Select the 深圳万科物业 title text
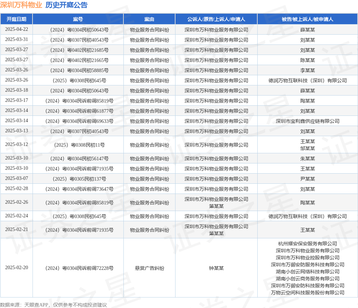 (x=21, y=5)
